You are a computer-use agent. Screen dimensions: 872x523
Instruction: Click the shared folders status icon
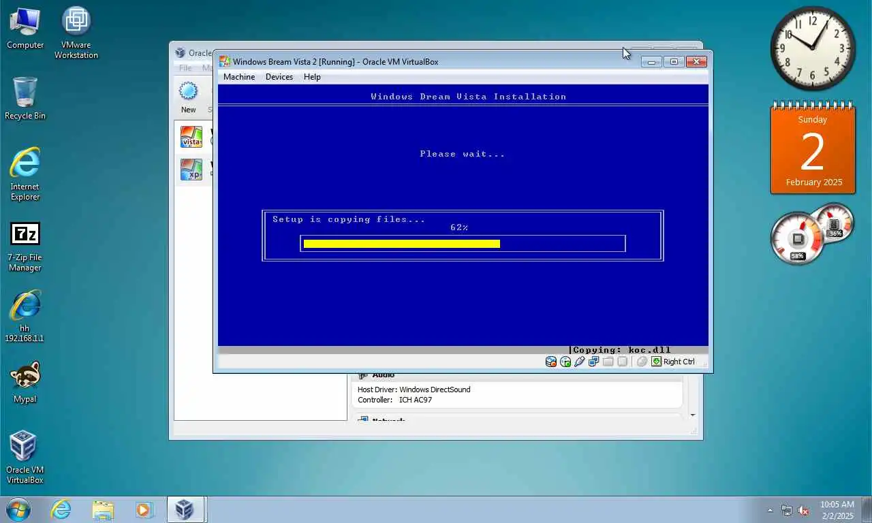tap(608, 362)
